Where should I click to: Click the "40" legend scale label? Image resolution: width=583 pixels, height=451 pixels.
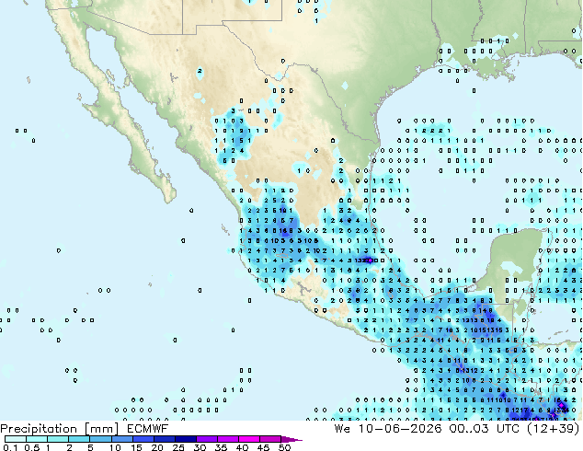pos(242,447)
